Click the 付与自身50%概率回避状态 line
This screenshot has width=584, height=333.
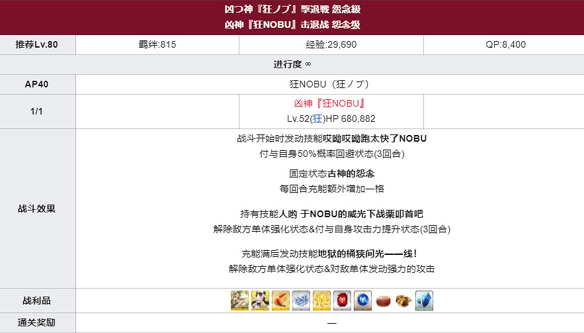[331, 154]
